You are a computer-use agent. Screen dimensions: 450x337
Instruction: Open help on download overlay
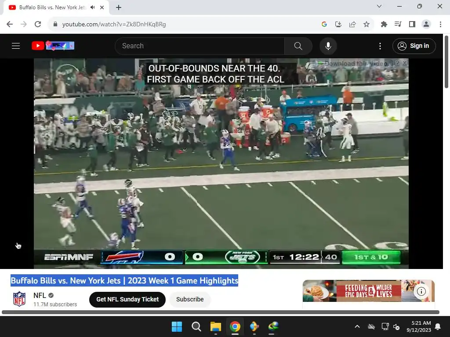point(397,63)
